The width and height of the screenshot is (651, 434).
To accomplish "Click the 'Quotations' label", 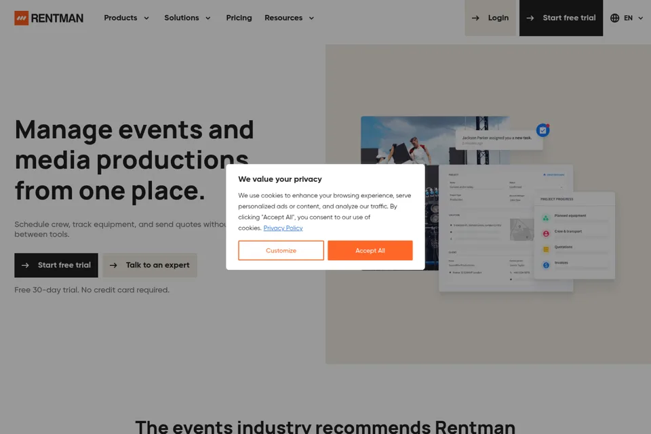I will click(564, 247).
